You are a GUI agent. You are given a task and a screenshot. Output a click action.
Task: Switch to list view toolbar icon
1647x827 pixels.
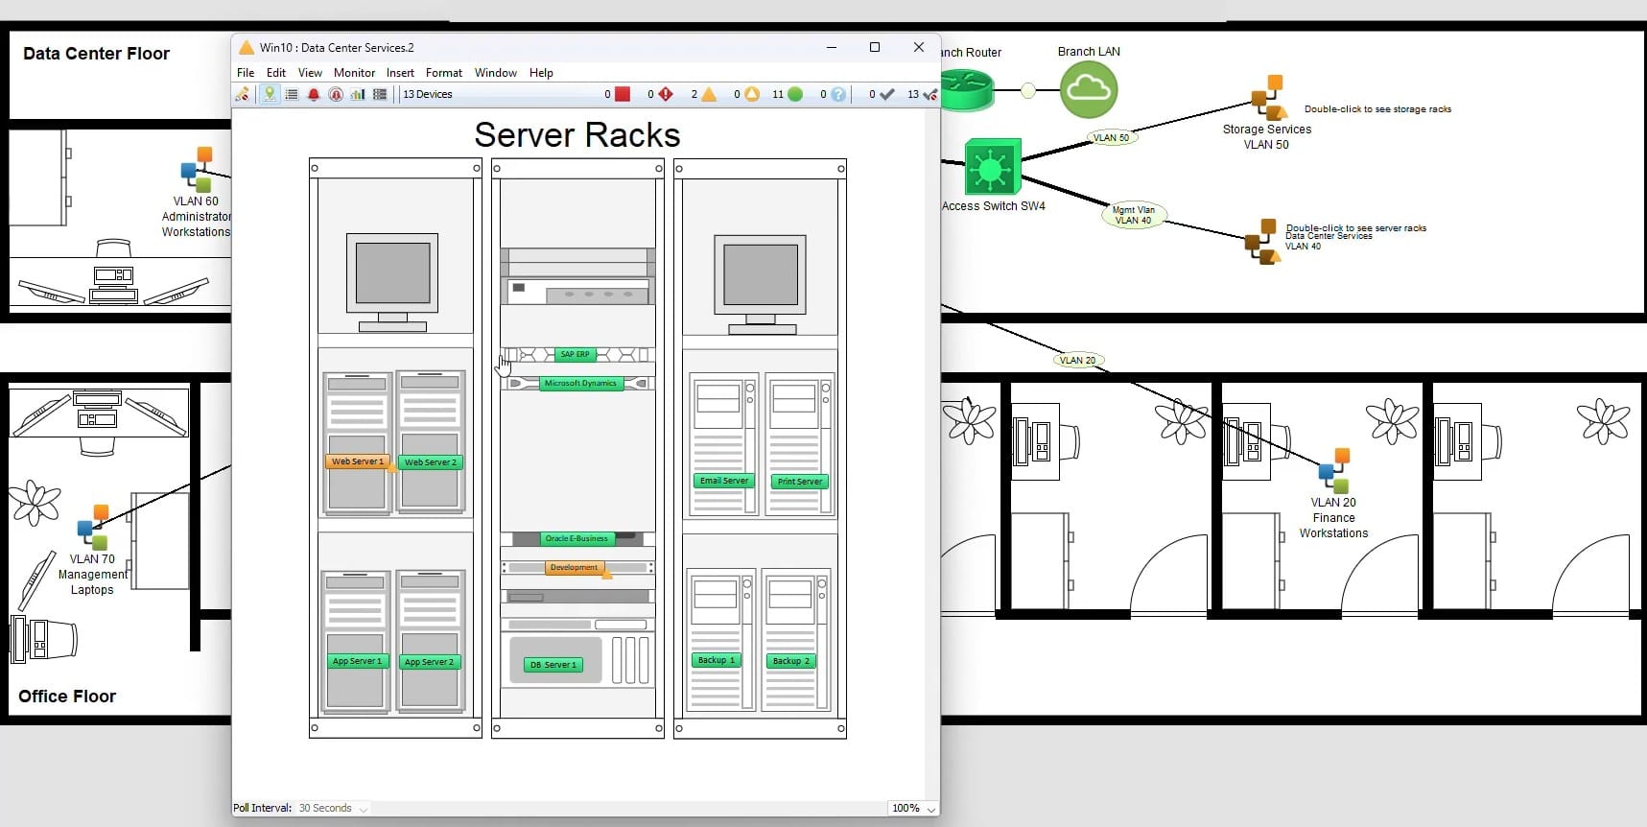pyautogui.click(x=292, y=94)
